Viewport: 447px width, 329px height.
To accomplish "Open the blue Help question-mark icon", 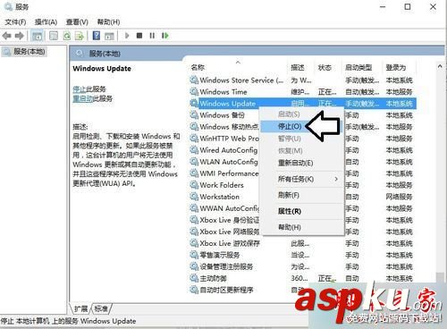I will 97,36.
